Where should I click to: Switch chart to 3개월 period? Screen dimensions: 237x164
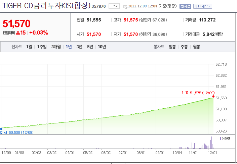coord(56,47)
